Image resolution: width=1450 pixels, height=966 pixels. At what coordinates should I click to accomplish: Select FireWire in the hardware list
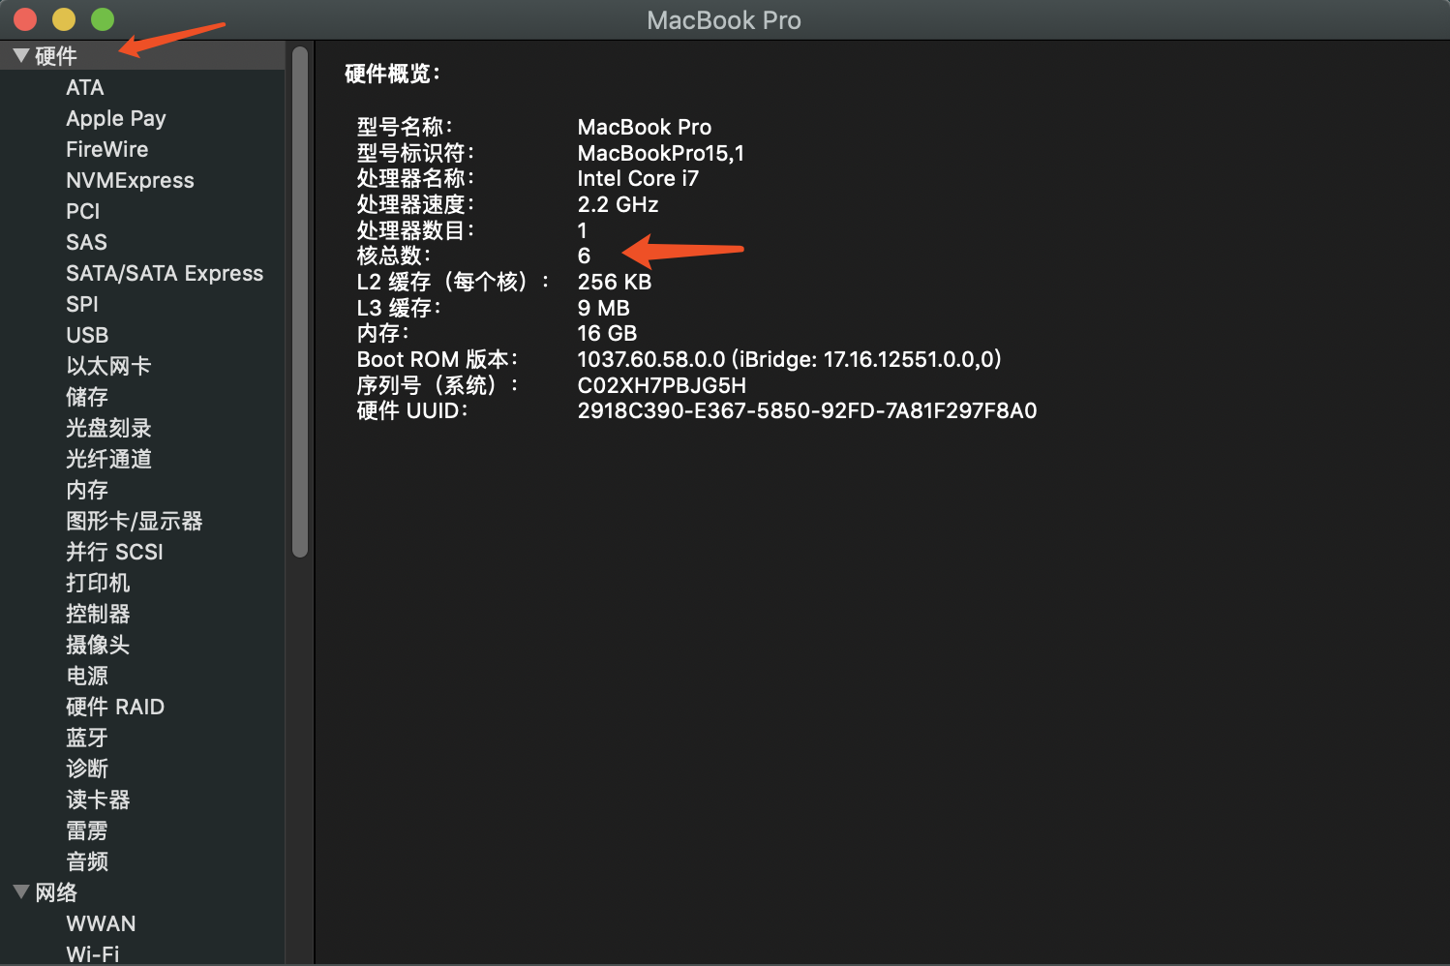click(106, 149)
